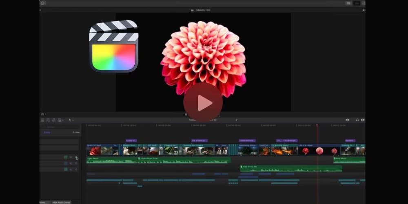Click the Final Cut Pro clapperboard logo
Image resolution: width=408 pixels, height=204 pixels.
click(x=113, y=47)
